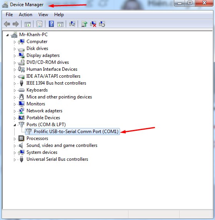Click the Uninstall device toolbar icon
Viewport: 215px width, 220px height.
tap(93, 24)
